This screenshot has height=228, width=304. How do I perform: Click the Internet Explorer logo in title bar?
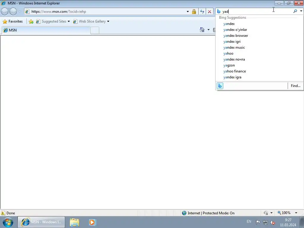click(3, 3)
